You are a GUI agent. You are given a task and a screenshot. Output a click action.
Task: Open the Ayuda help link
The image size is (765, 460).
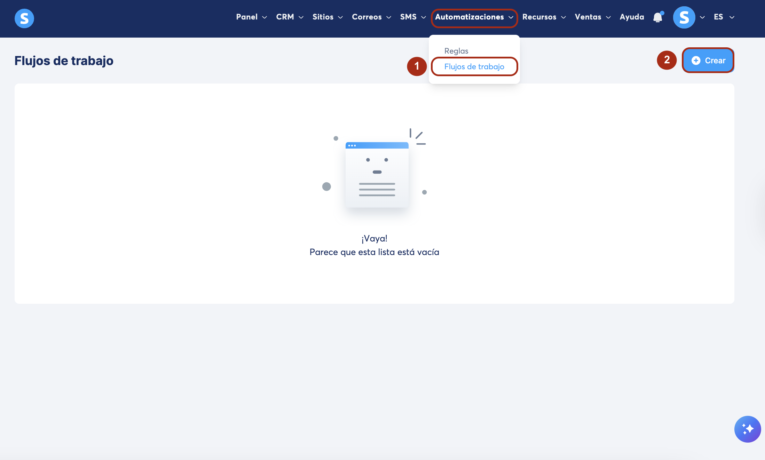(x=632, y=17)
